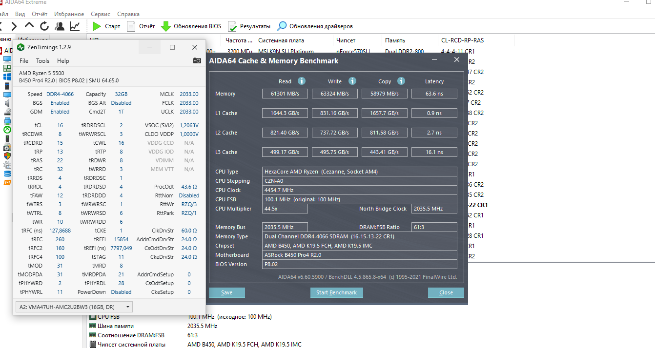Screen dimensions: 655x348
Task: Select the Motherboard icon in sidebar
Action: pyautogui.click(x=7, y=68)
